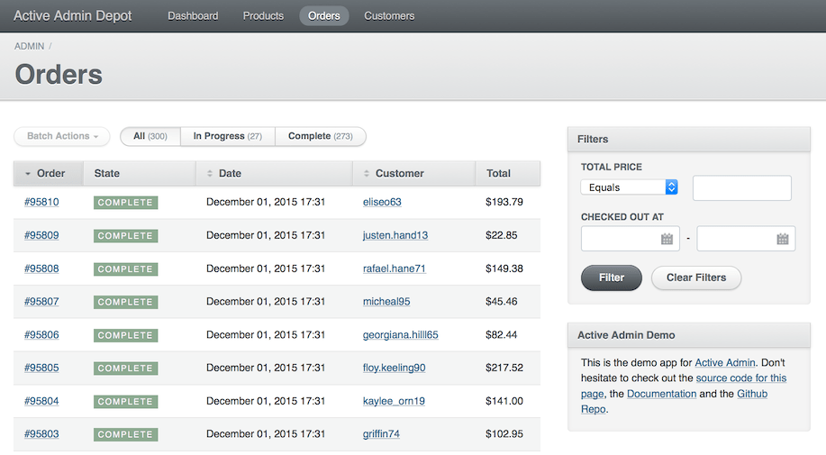Screen dimensions: 826x455
Task: Sort by Order column
Action: pos(49,173)
